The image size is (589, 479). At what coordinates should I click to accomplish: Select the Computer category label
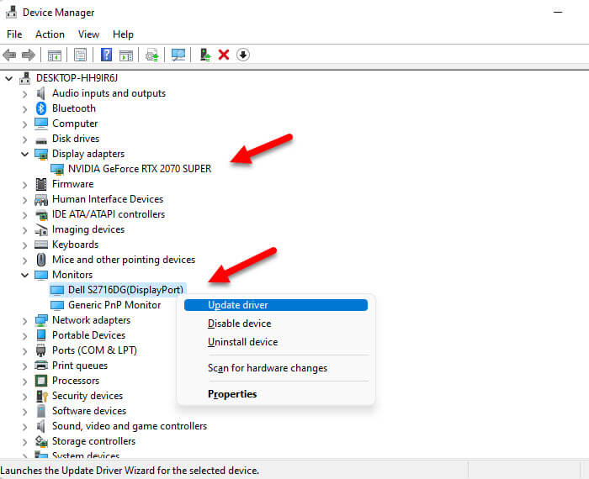click(75, 124)
